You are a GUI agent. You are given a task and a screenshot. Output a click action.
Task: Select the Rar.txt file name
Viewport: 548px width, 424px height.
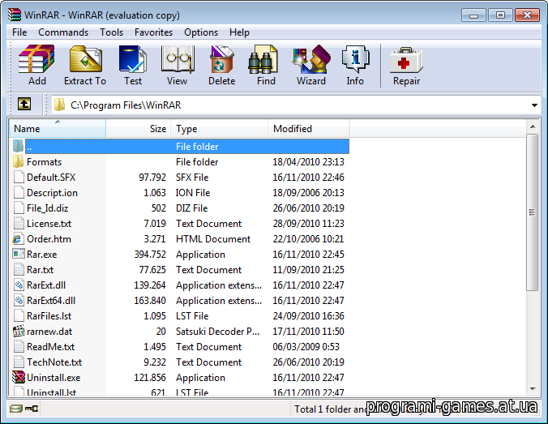click(x=41, y=269)
